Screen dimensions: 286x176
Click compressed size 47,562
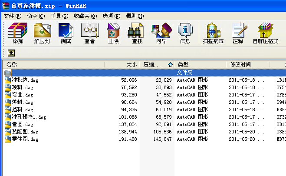(x=164, y=95)
